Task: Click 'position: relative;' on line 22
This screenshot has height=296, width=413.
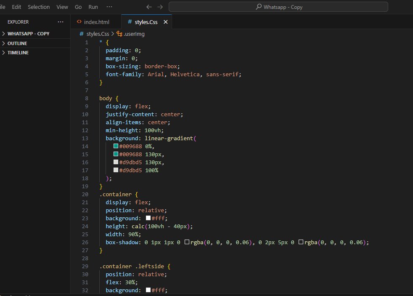Action: point(136,211)
